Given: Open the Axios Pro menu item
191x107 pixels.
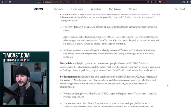Looking at the screenshot, I should pyautogui.click(x=96, y=9).
